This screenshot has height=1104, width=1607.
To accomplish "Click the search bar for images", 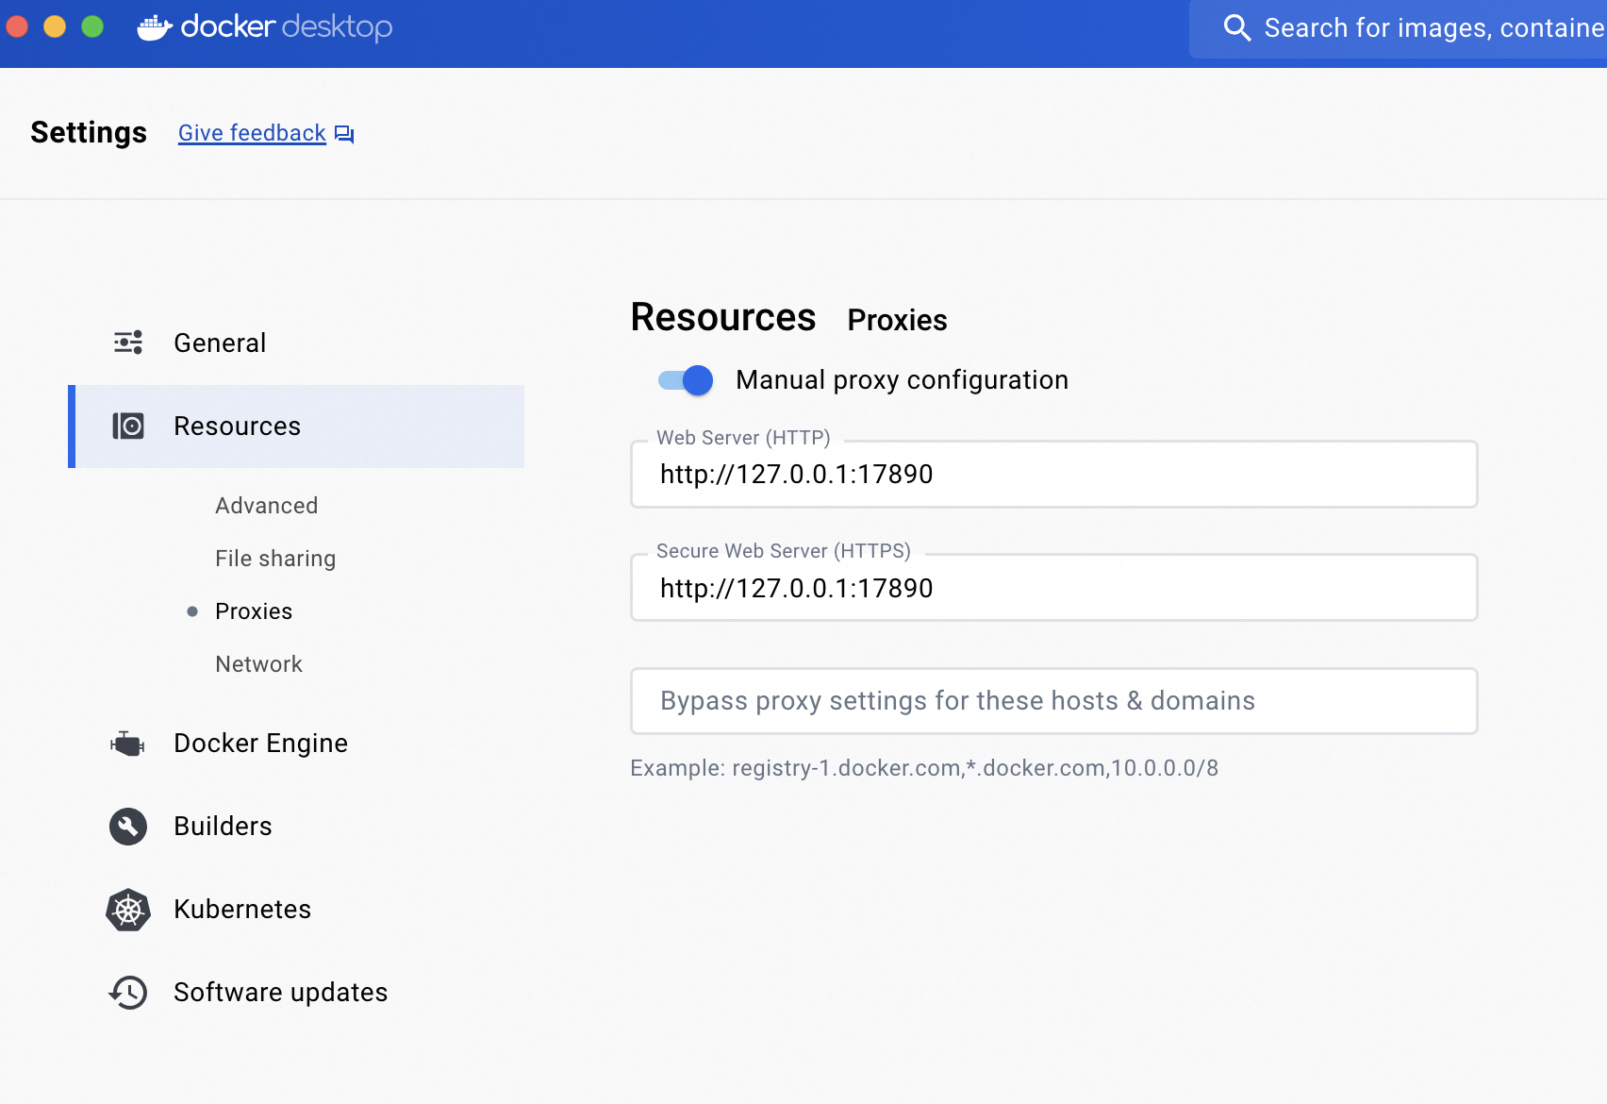I will click(1415, 28).
